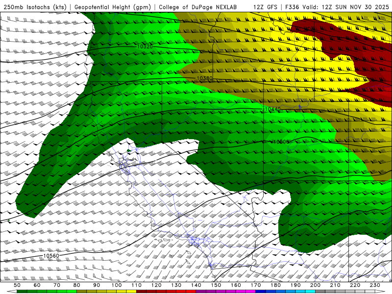
Task: Click the '250mb Isotachs (kts)' title text
Action: [x=35, y=7]
